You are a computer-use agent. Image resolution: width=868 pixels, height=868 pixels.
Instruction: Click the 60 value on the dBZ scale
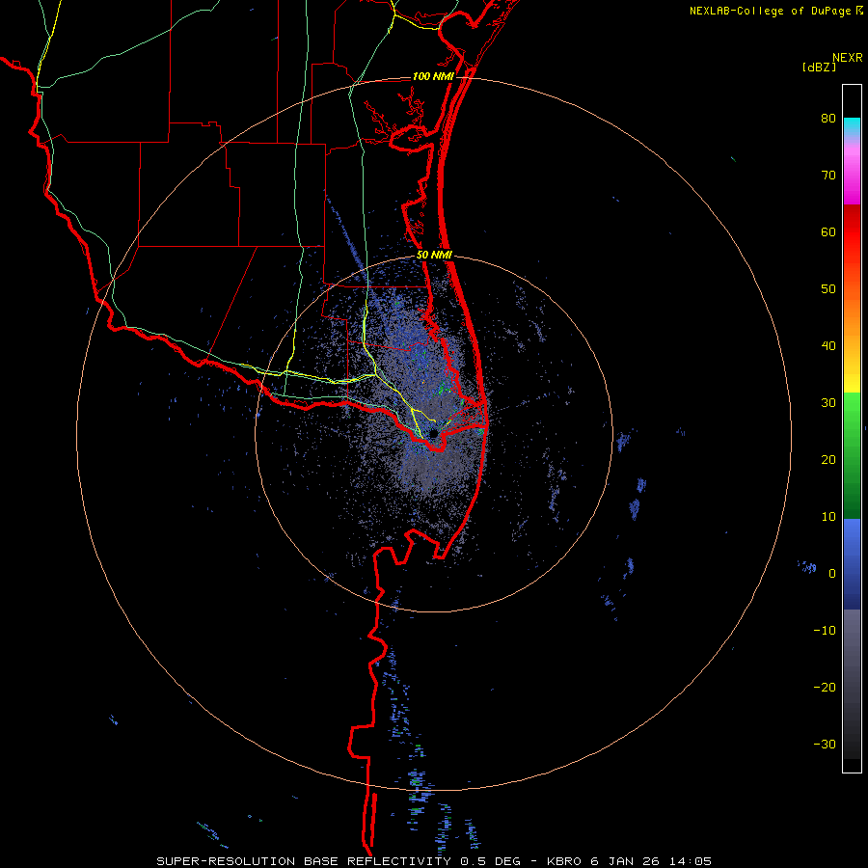pyautogui.click(x=828, y=231)
